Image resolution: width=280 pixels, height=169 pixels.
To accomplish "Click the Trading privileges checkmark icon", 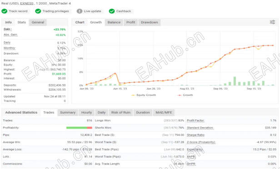I will (x=38, y=11).
